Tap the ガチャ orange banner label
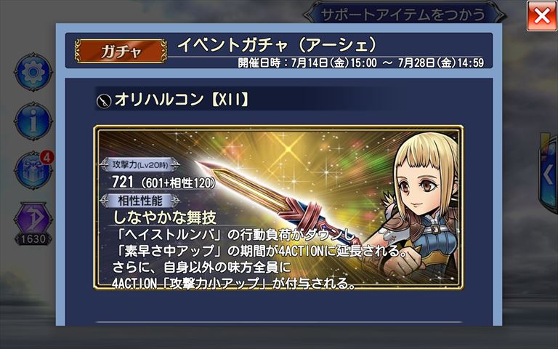 coord(121,52)
